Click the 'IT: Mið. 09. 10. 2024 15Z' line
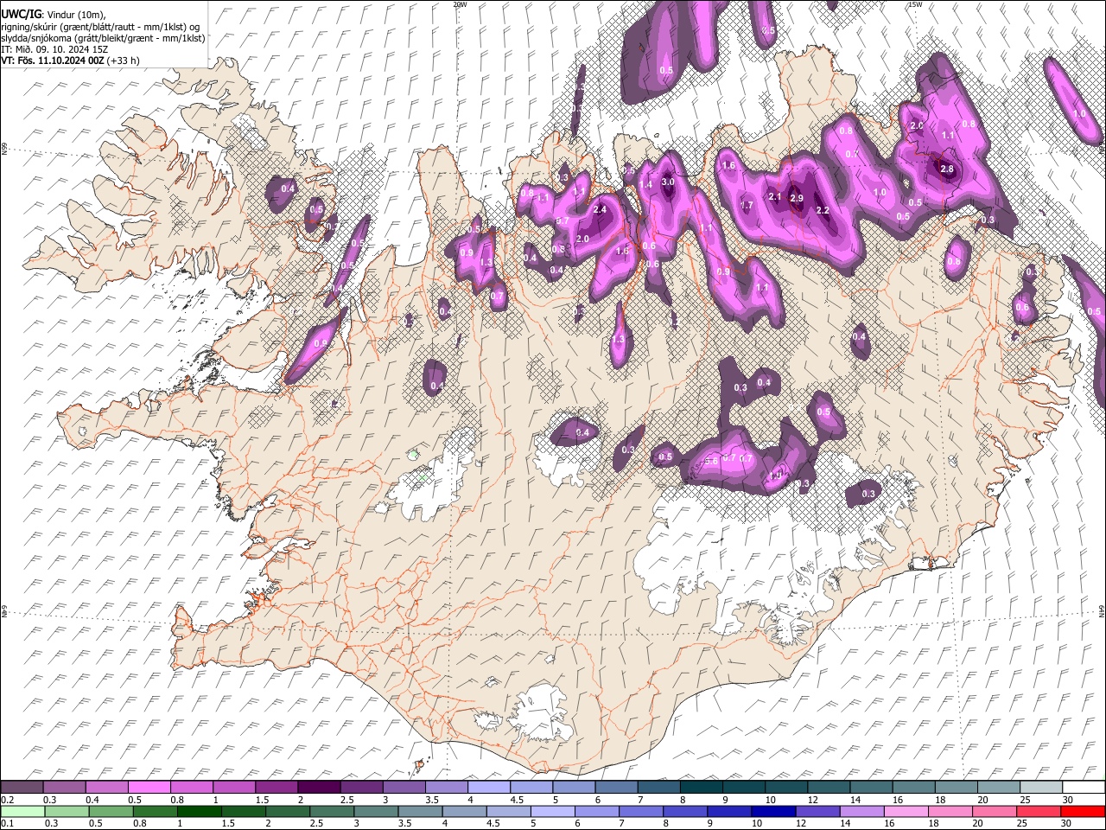This screenshot has width=1106, height=830. click(54, 49)
